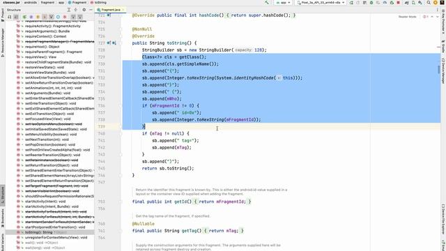
Task: Click the Make Project hammer icon
Action: 266,3
